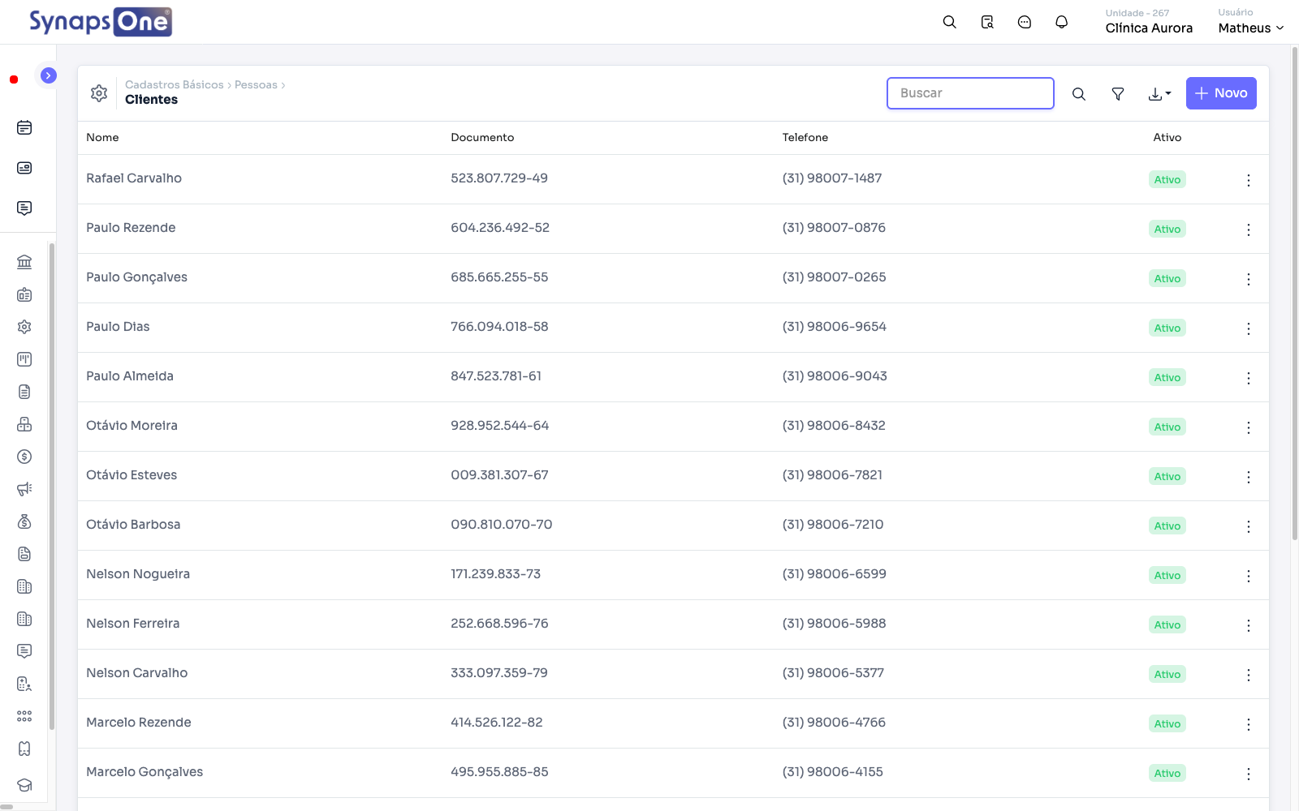Click Ativo badge for Paulo Almeida
The image size is (1299, 811).
click(x=1167, y=377)
